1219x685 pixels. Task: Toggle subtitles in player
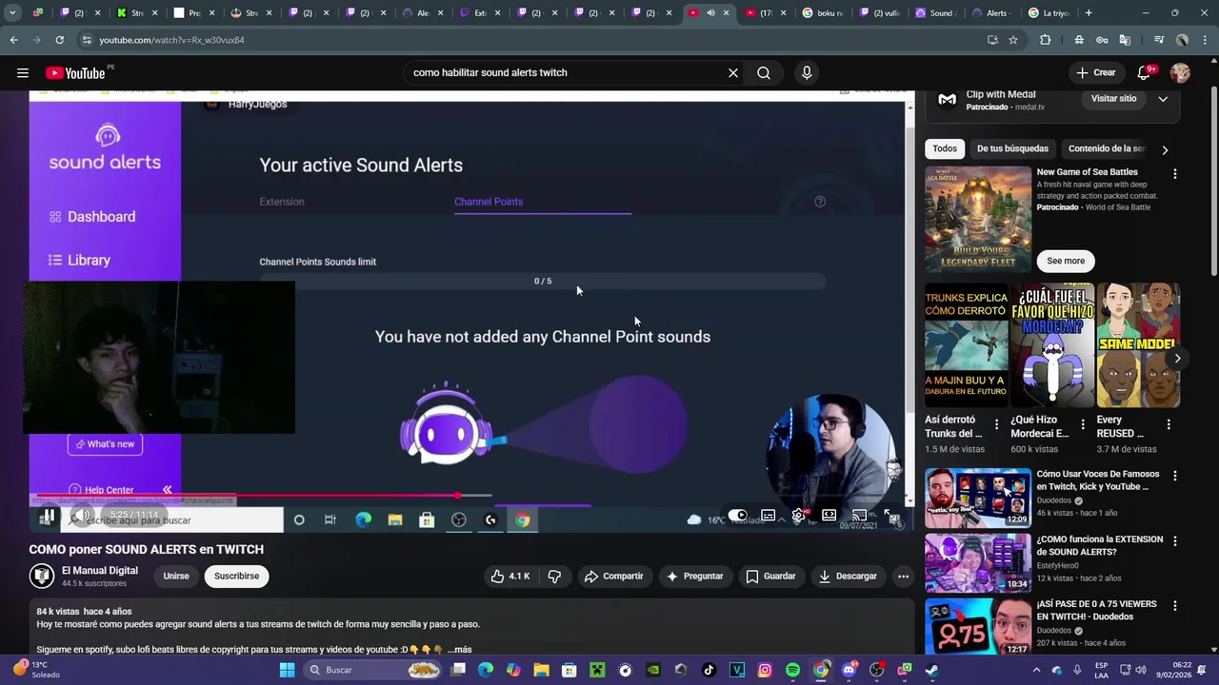coord(768,516)
